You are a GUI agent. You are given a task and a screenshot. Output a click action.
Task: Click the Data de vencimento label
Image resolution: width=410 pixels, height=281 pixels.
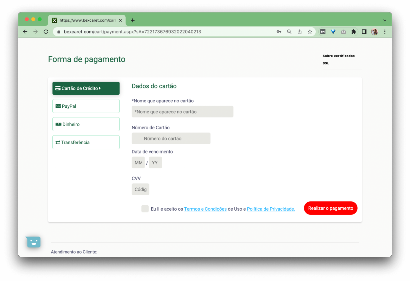tap(152, 152)
